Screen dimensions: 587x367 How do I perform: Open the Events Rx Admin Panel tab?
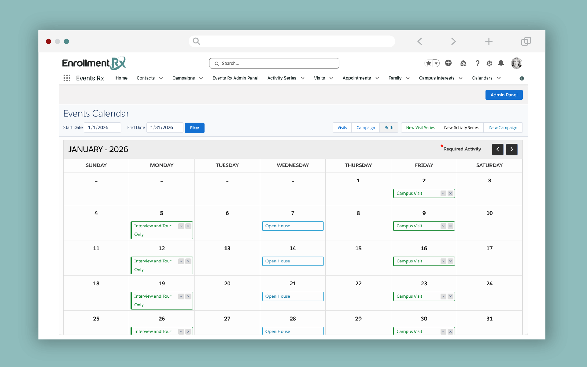click(x=235, y=78)
